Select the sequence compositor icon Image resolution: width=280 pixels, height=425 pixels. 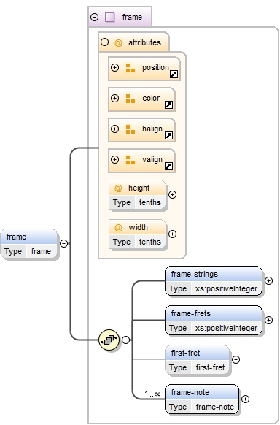(x=109, y=340)
